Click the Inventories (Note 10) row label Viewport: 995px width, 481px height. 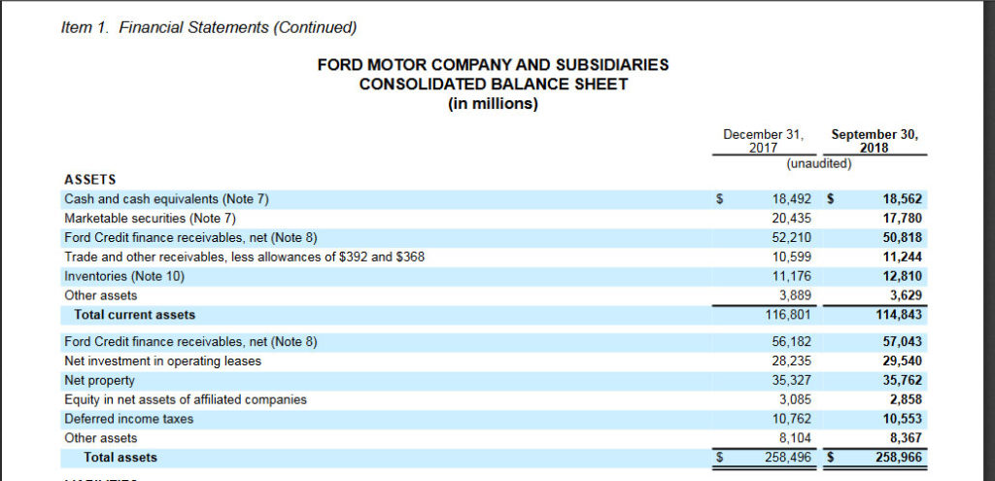(x=123, y=276)
